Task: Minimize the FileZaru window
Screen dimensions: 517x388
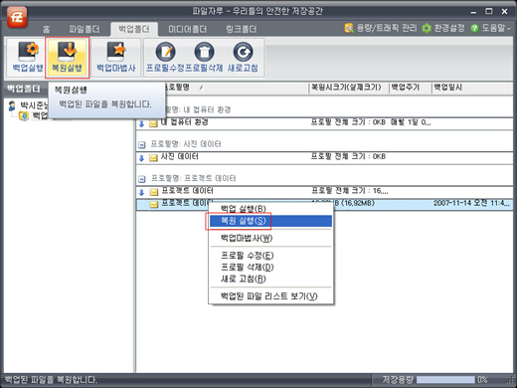Action: point(473,12)
